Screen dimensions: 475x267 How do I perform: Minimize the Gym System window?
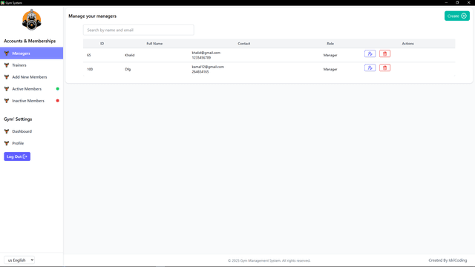tap(446, 2)
